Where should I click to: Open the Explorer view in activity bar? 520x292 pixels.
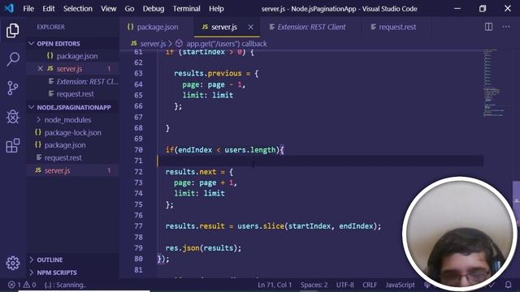[x=13, y=31]
